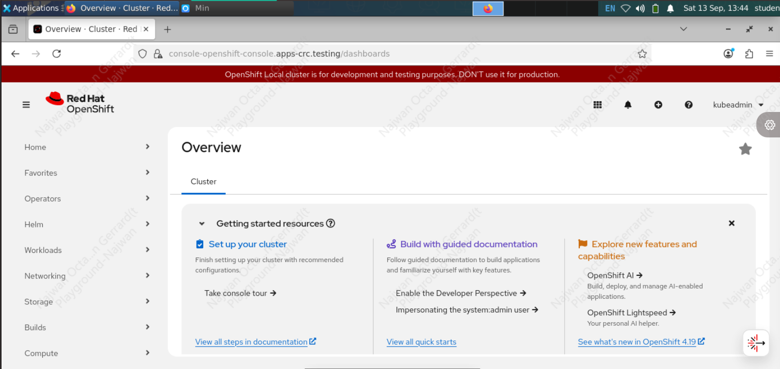
Task: Click the Getting started resources help icon
Action: click(x=331, y=223)
